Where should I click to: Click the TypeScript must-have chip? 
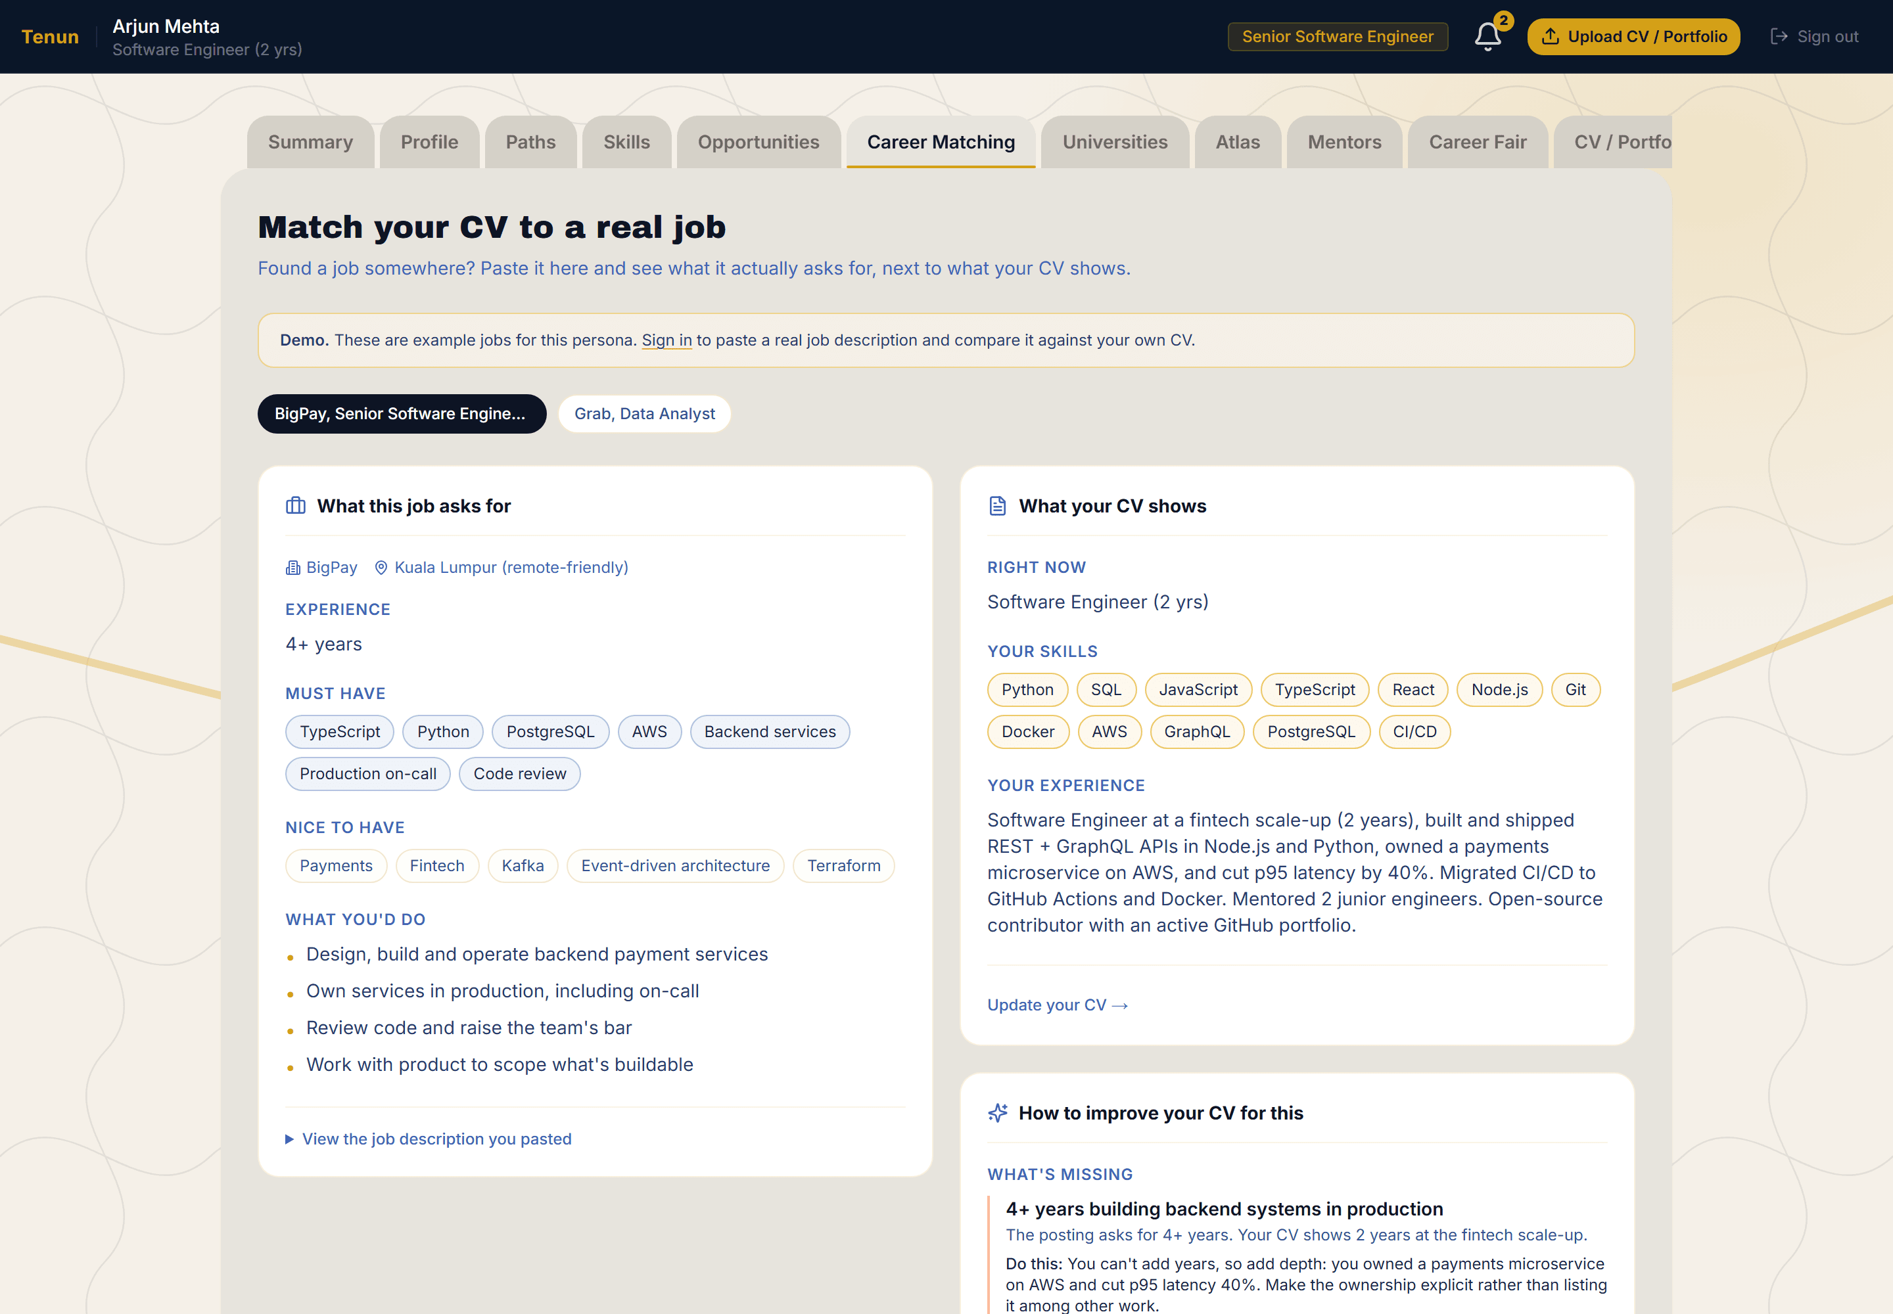(x=339, y=732)
